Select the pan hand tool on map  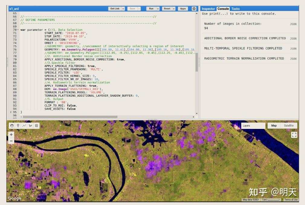click(11, 125)
